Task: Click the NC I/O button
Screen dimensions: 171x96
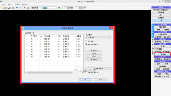Action: (166, 77)
